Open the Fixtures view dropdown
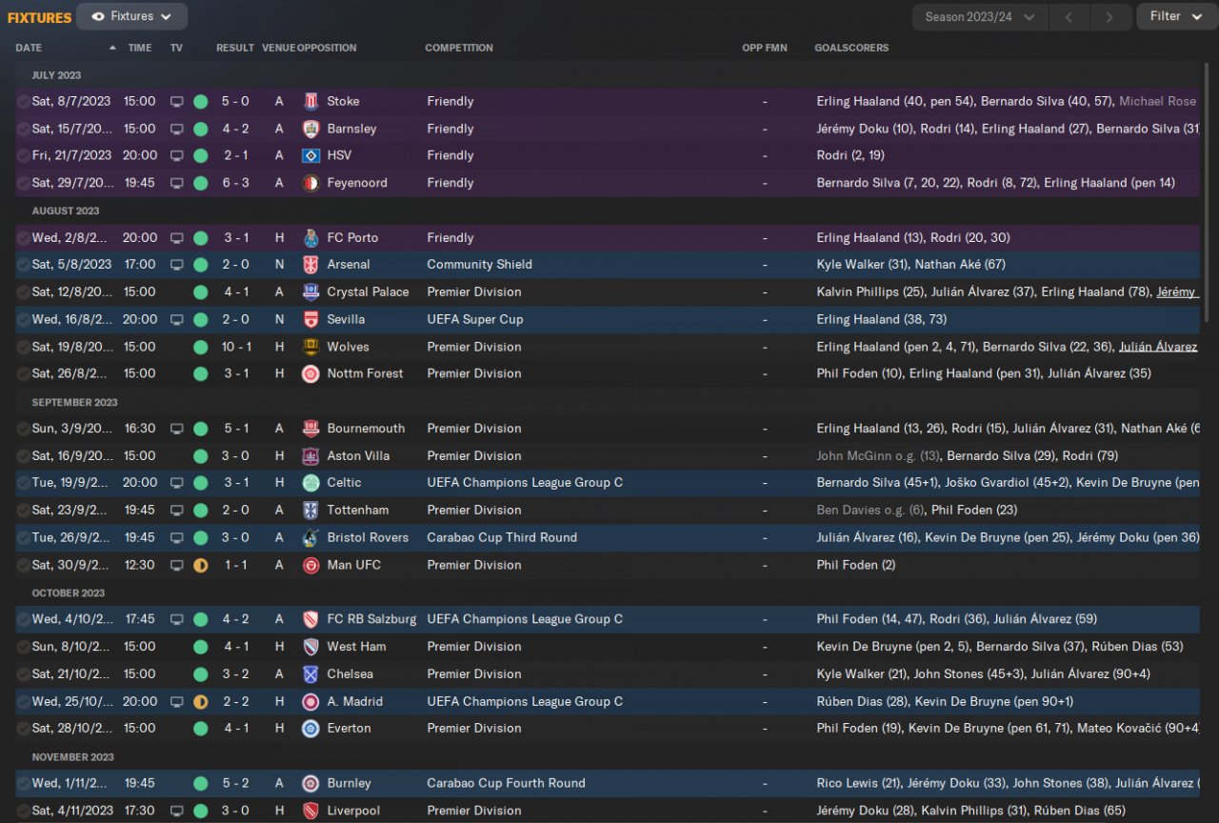The width and height of the screenshot is (1219, 823). (x=132, y=16)
